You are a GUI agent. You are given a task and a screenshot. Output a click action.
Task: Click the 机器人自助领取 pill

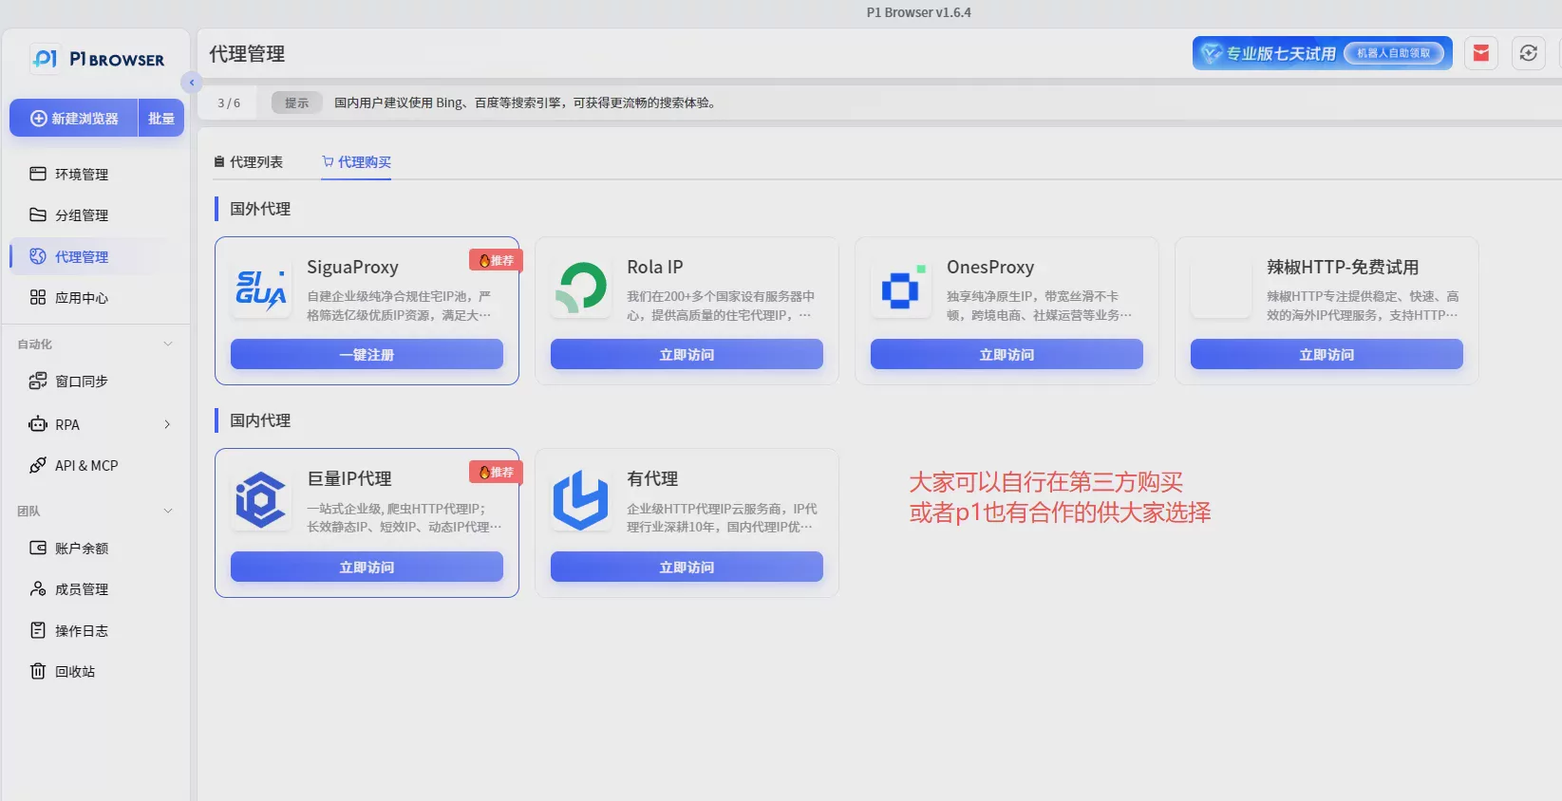(x=1393, y=53)
